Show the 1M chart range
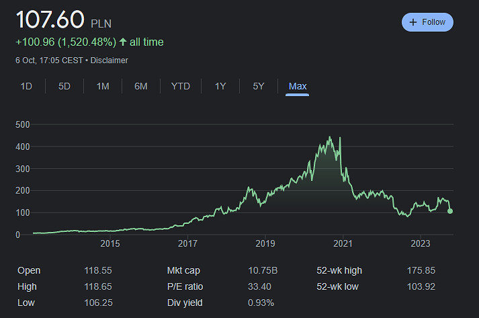This screenshot has height=318, width=479. coord(103,86)
